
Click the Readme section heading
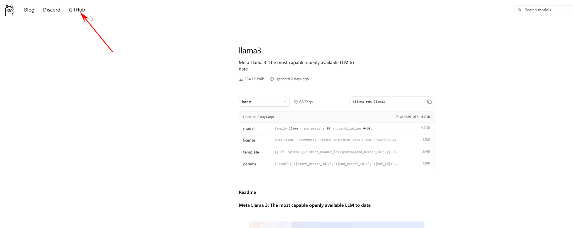(247, 192)
